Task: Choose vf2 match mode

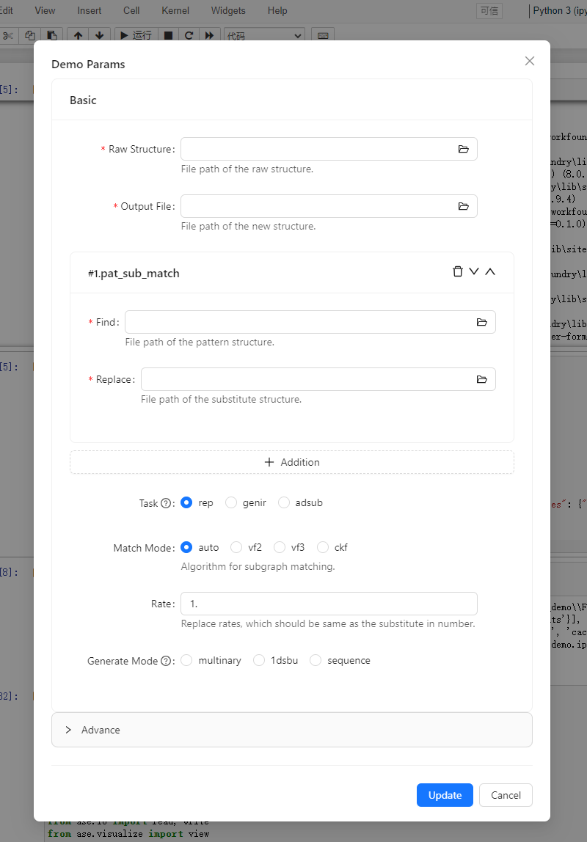Action: click(x=236, y=547)
